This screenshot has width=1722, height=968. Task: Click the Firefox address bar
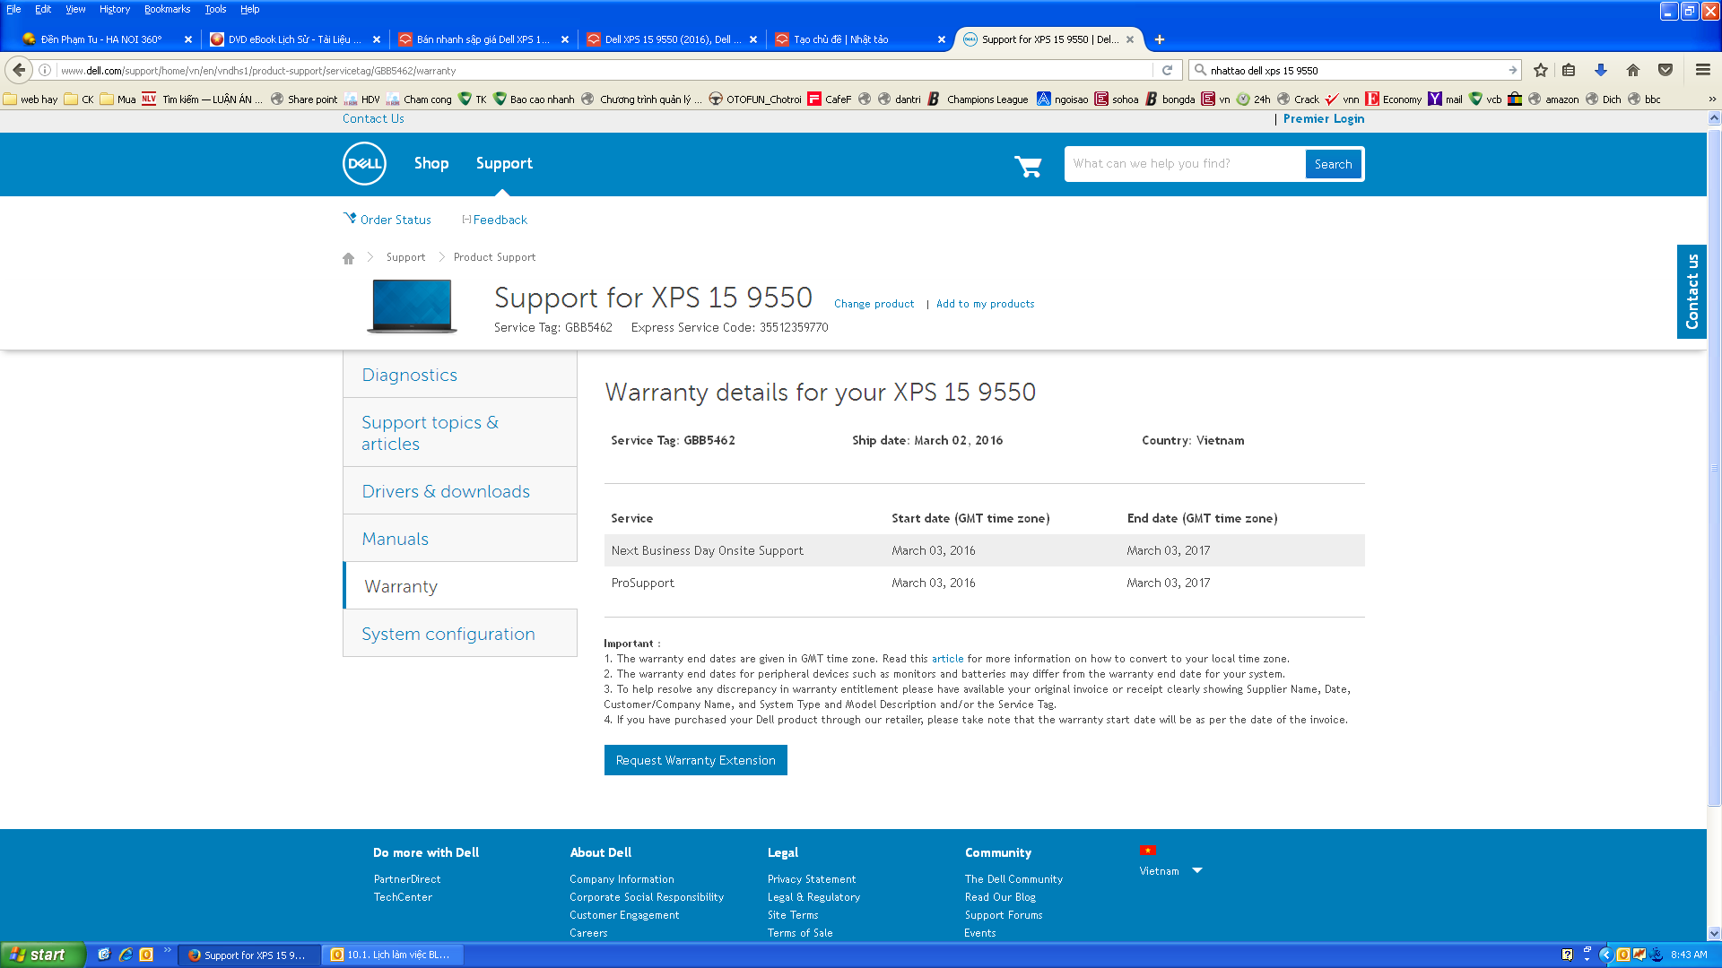click(x=601, y=70)
